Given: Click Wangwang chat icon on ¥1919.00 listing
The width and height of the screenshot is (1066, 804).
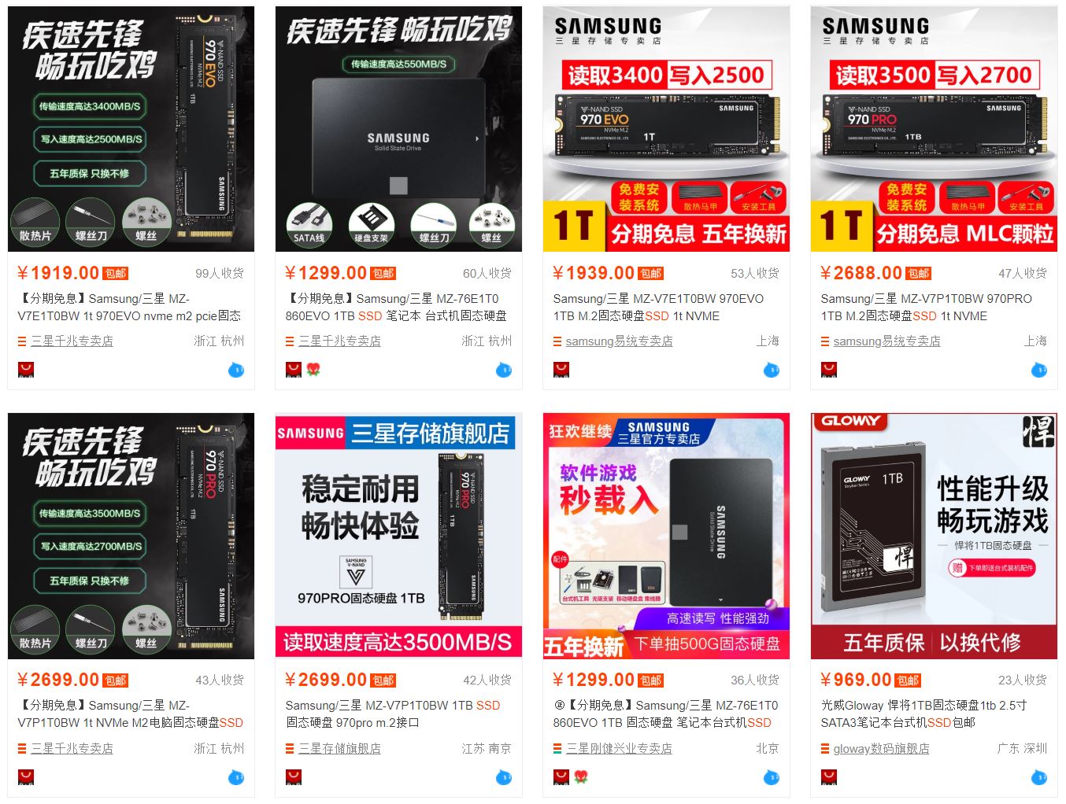Looking at the screenshot, I should [x=236, y=370].
